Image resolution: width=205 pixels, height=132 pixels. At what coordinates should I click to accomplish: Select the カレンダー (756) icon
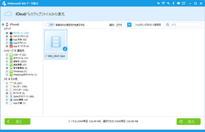(11, 86)
